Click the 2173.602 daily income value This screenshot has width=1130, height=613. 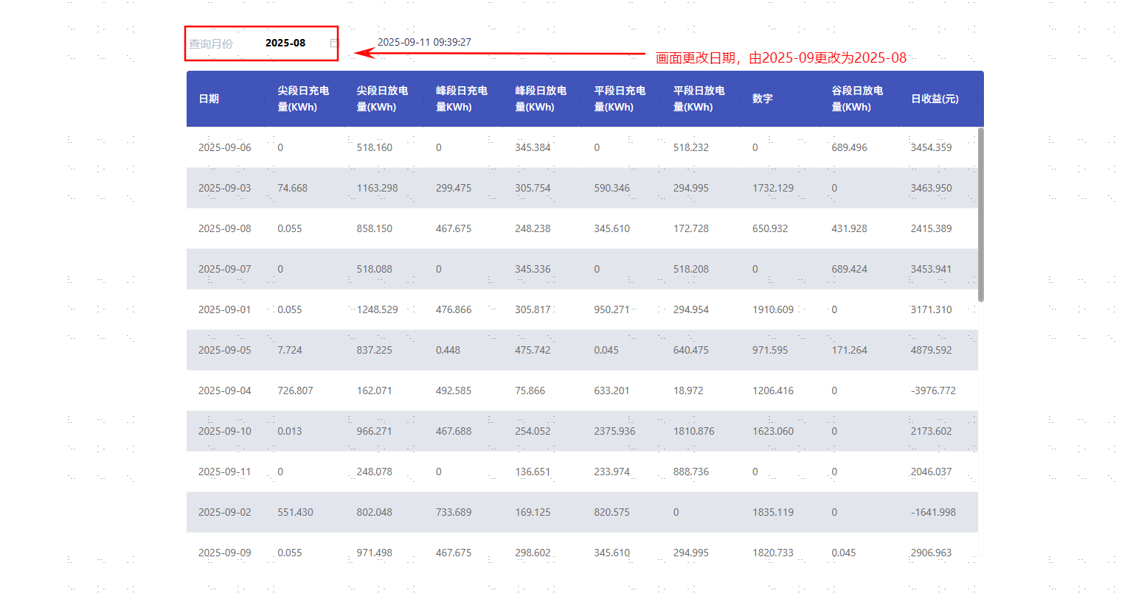(931, 431)
